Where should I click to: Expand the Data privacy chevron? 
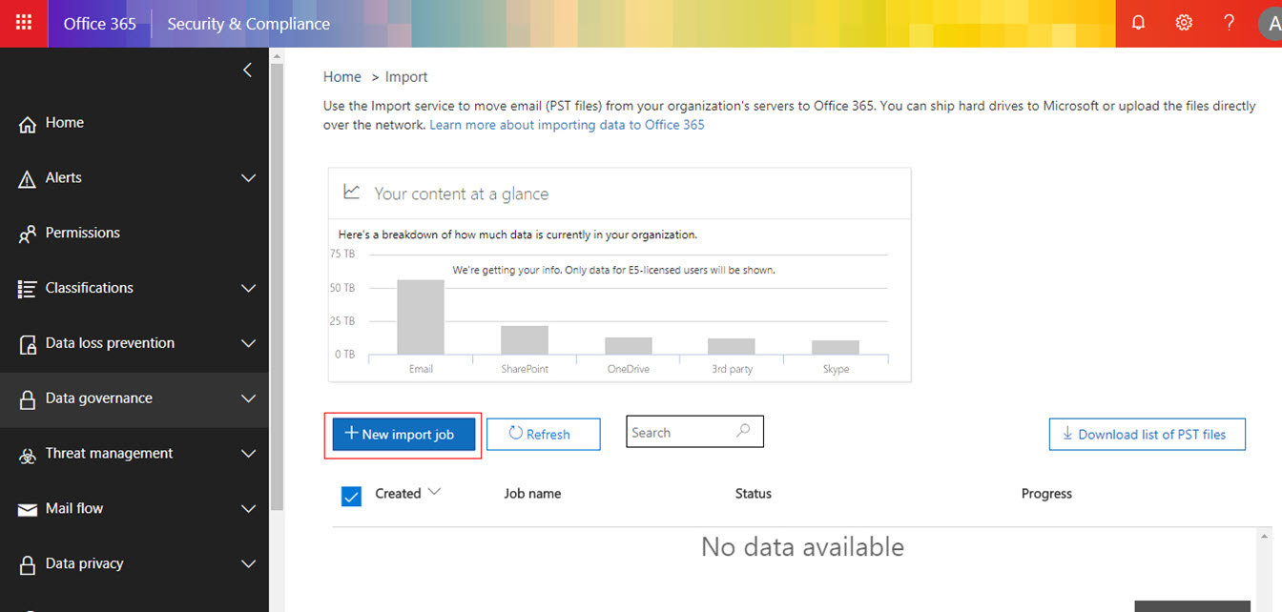coord(249,563)
